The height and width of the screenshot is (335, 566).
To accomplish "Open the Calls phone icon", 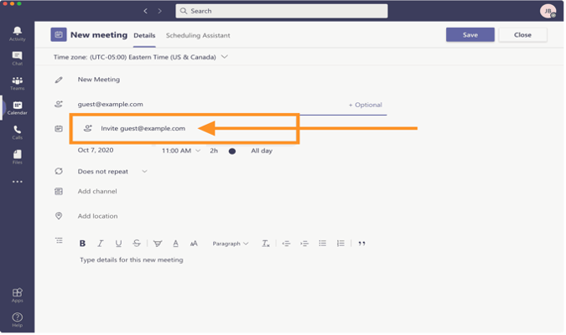I will 17,132.
